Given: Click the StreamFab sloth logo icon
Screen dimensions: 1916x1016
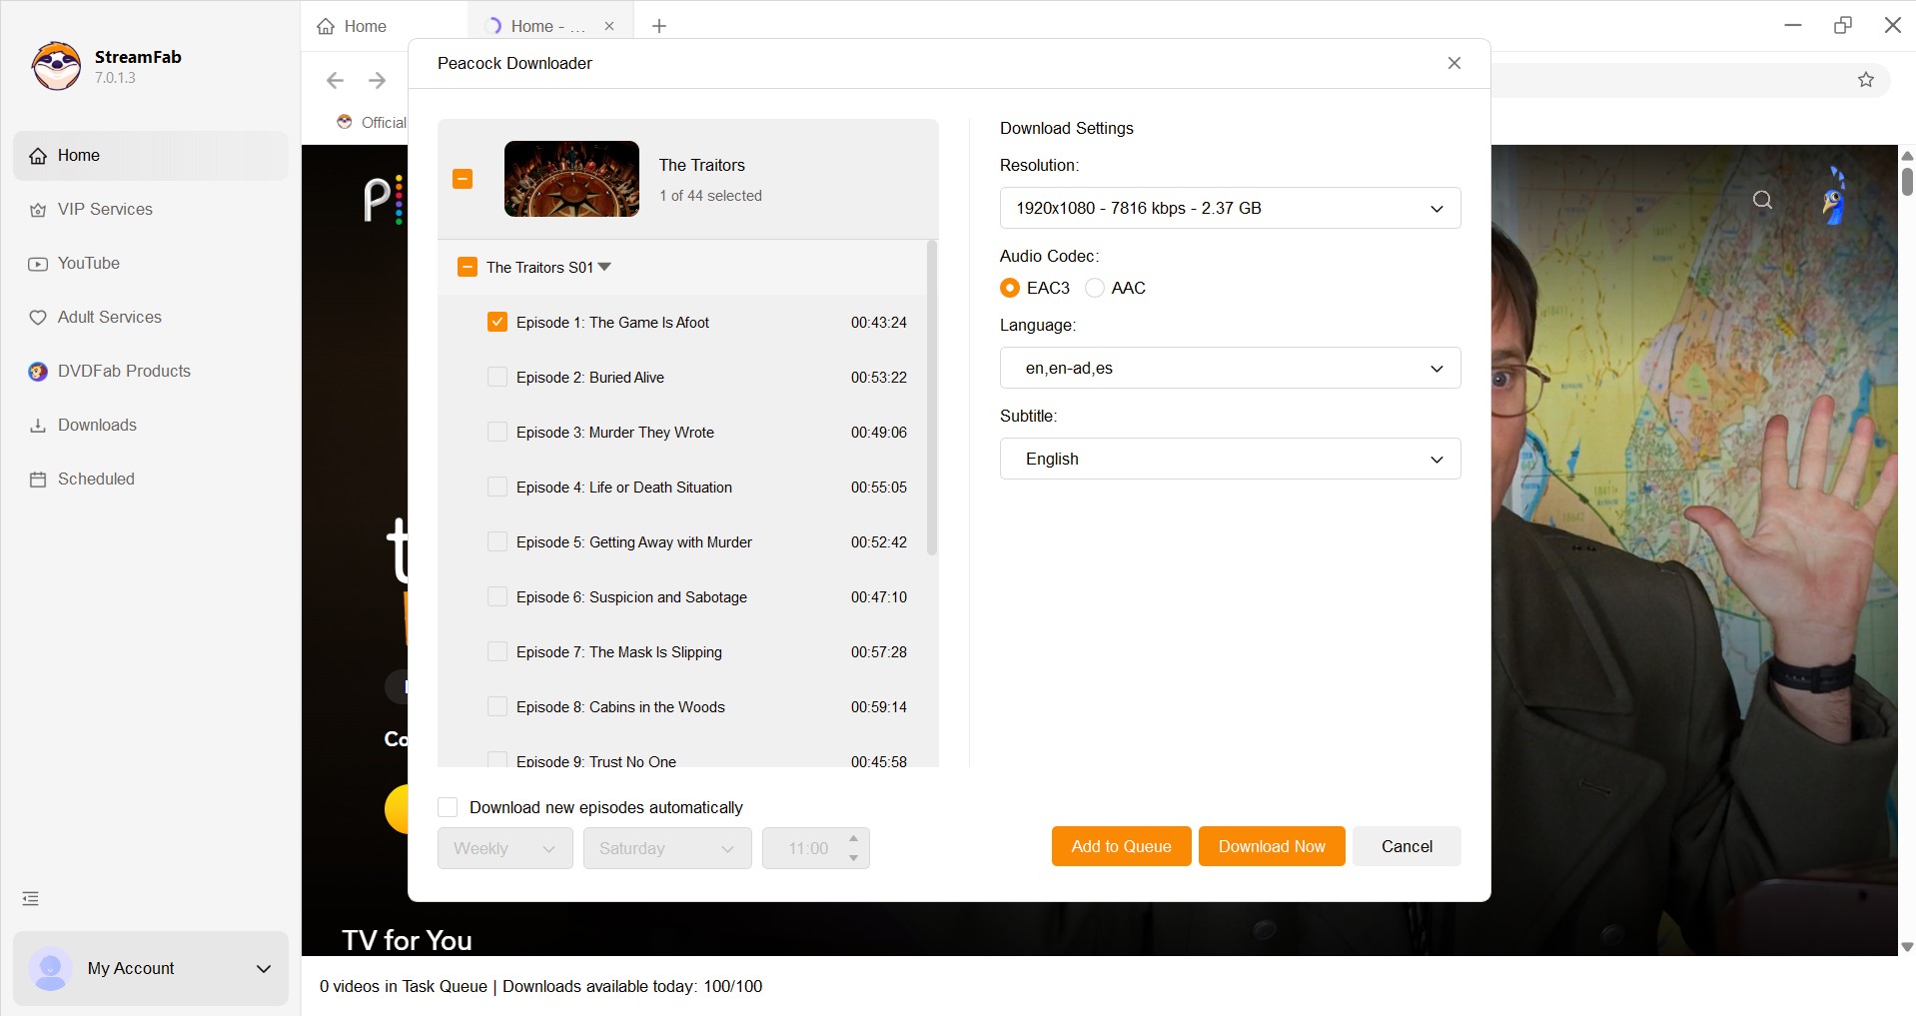Looking at the screenshot, I should tap(56, 66).
